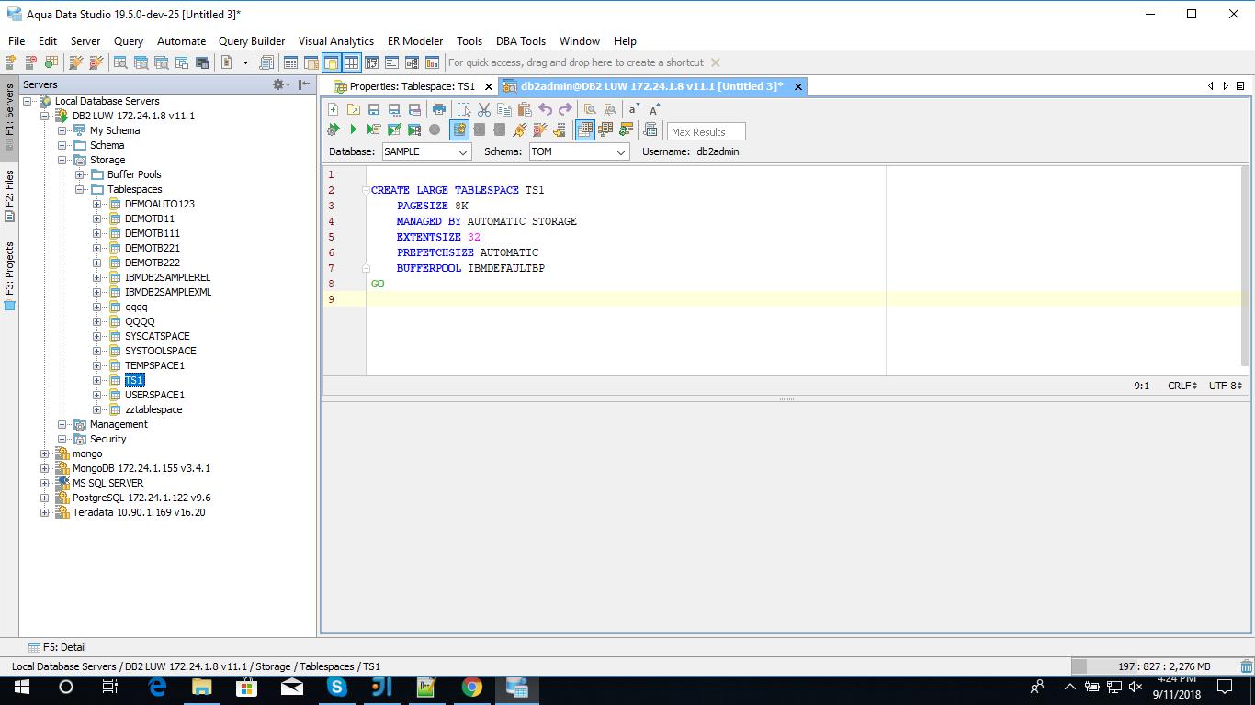Click the memory garbage collection trash icon
This screenshot has width=1255, height=705.
coord(1246,666)
